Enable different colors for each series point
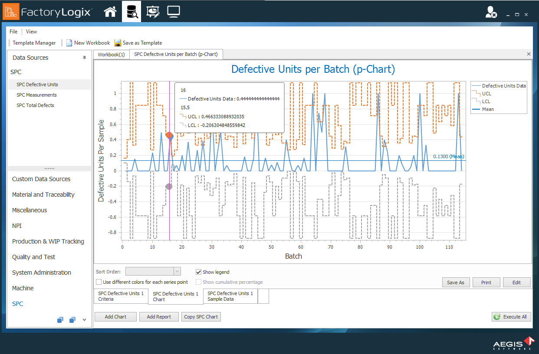539x354 pixels. 99,282
